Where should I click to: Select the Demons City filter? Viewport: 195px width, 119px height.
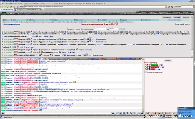click(24, 22)
